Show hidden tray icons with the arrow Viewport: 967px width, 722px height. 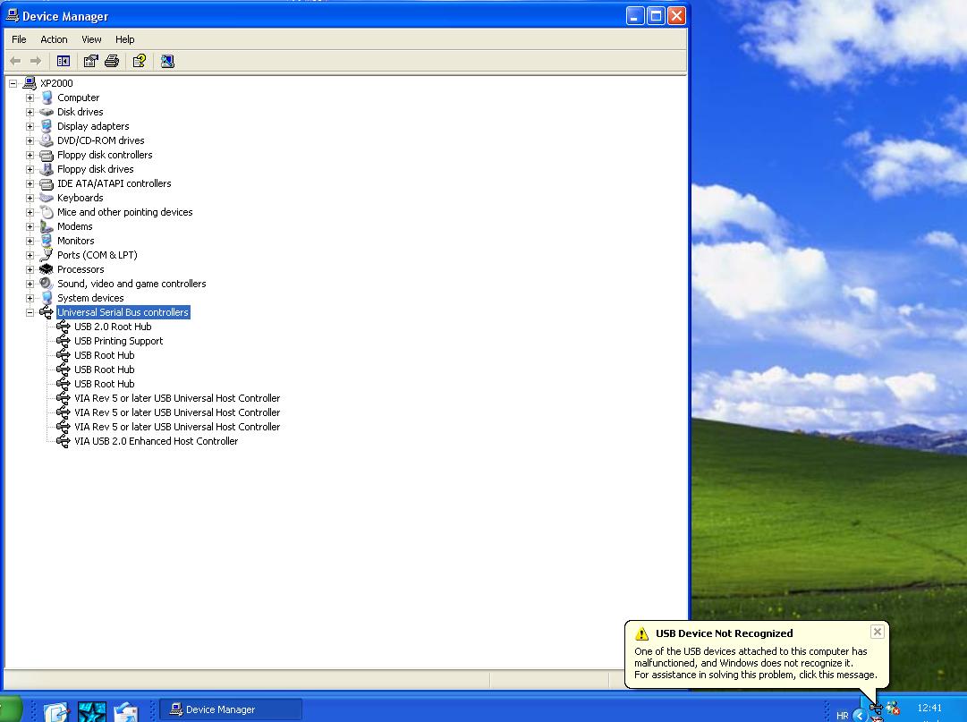coord(859,715)
